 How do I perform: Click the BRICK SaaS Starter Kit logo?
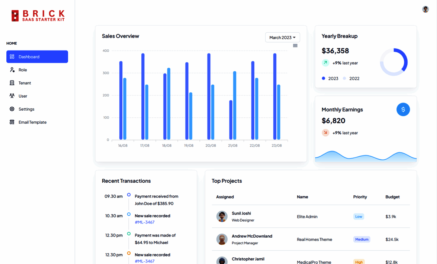click(x=38, y=16)
